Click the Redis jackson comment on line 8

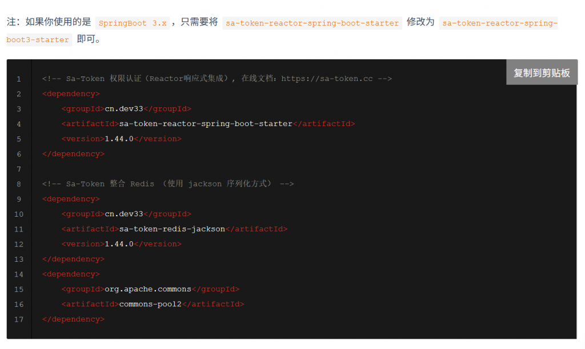pyautogui.click(x=167, y=184)
